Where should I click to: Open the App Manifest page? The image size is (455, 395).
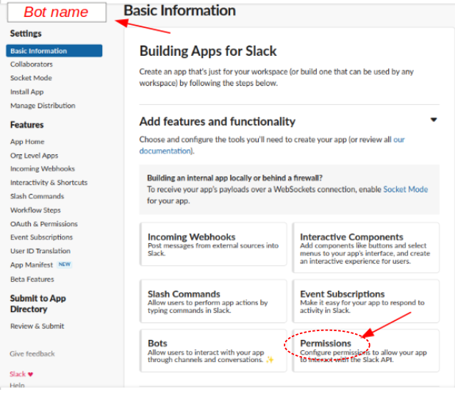point(32,265)
